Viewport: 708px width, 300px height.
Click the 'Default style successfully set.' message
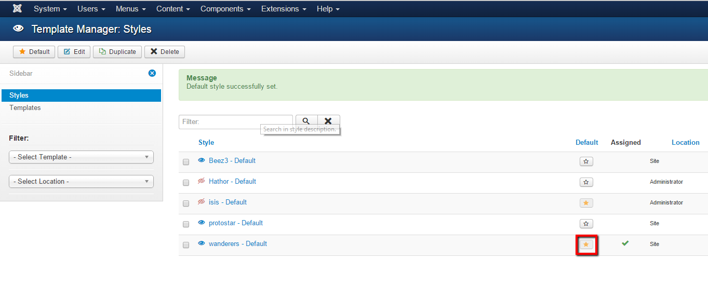coord(232,86)
